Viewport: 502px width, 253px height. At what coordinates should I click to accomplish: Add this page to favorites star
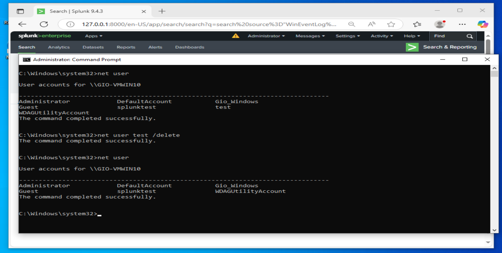tap(391, 24)
